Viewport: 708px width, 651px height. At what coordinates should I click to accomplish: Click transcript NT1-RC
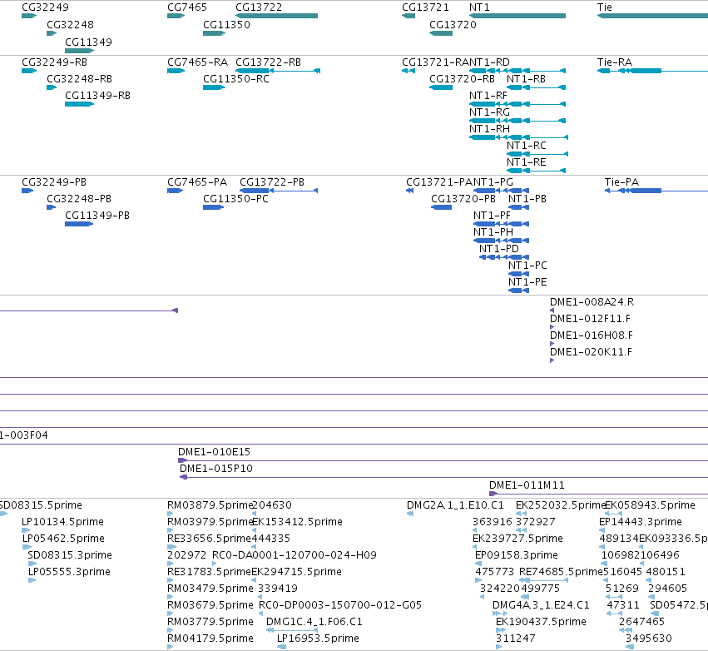click(x=526, y=146)
